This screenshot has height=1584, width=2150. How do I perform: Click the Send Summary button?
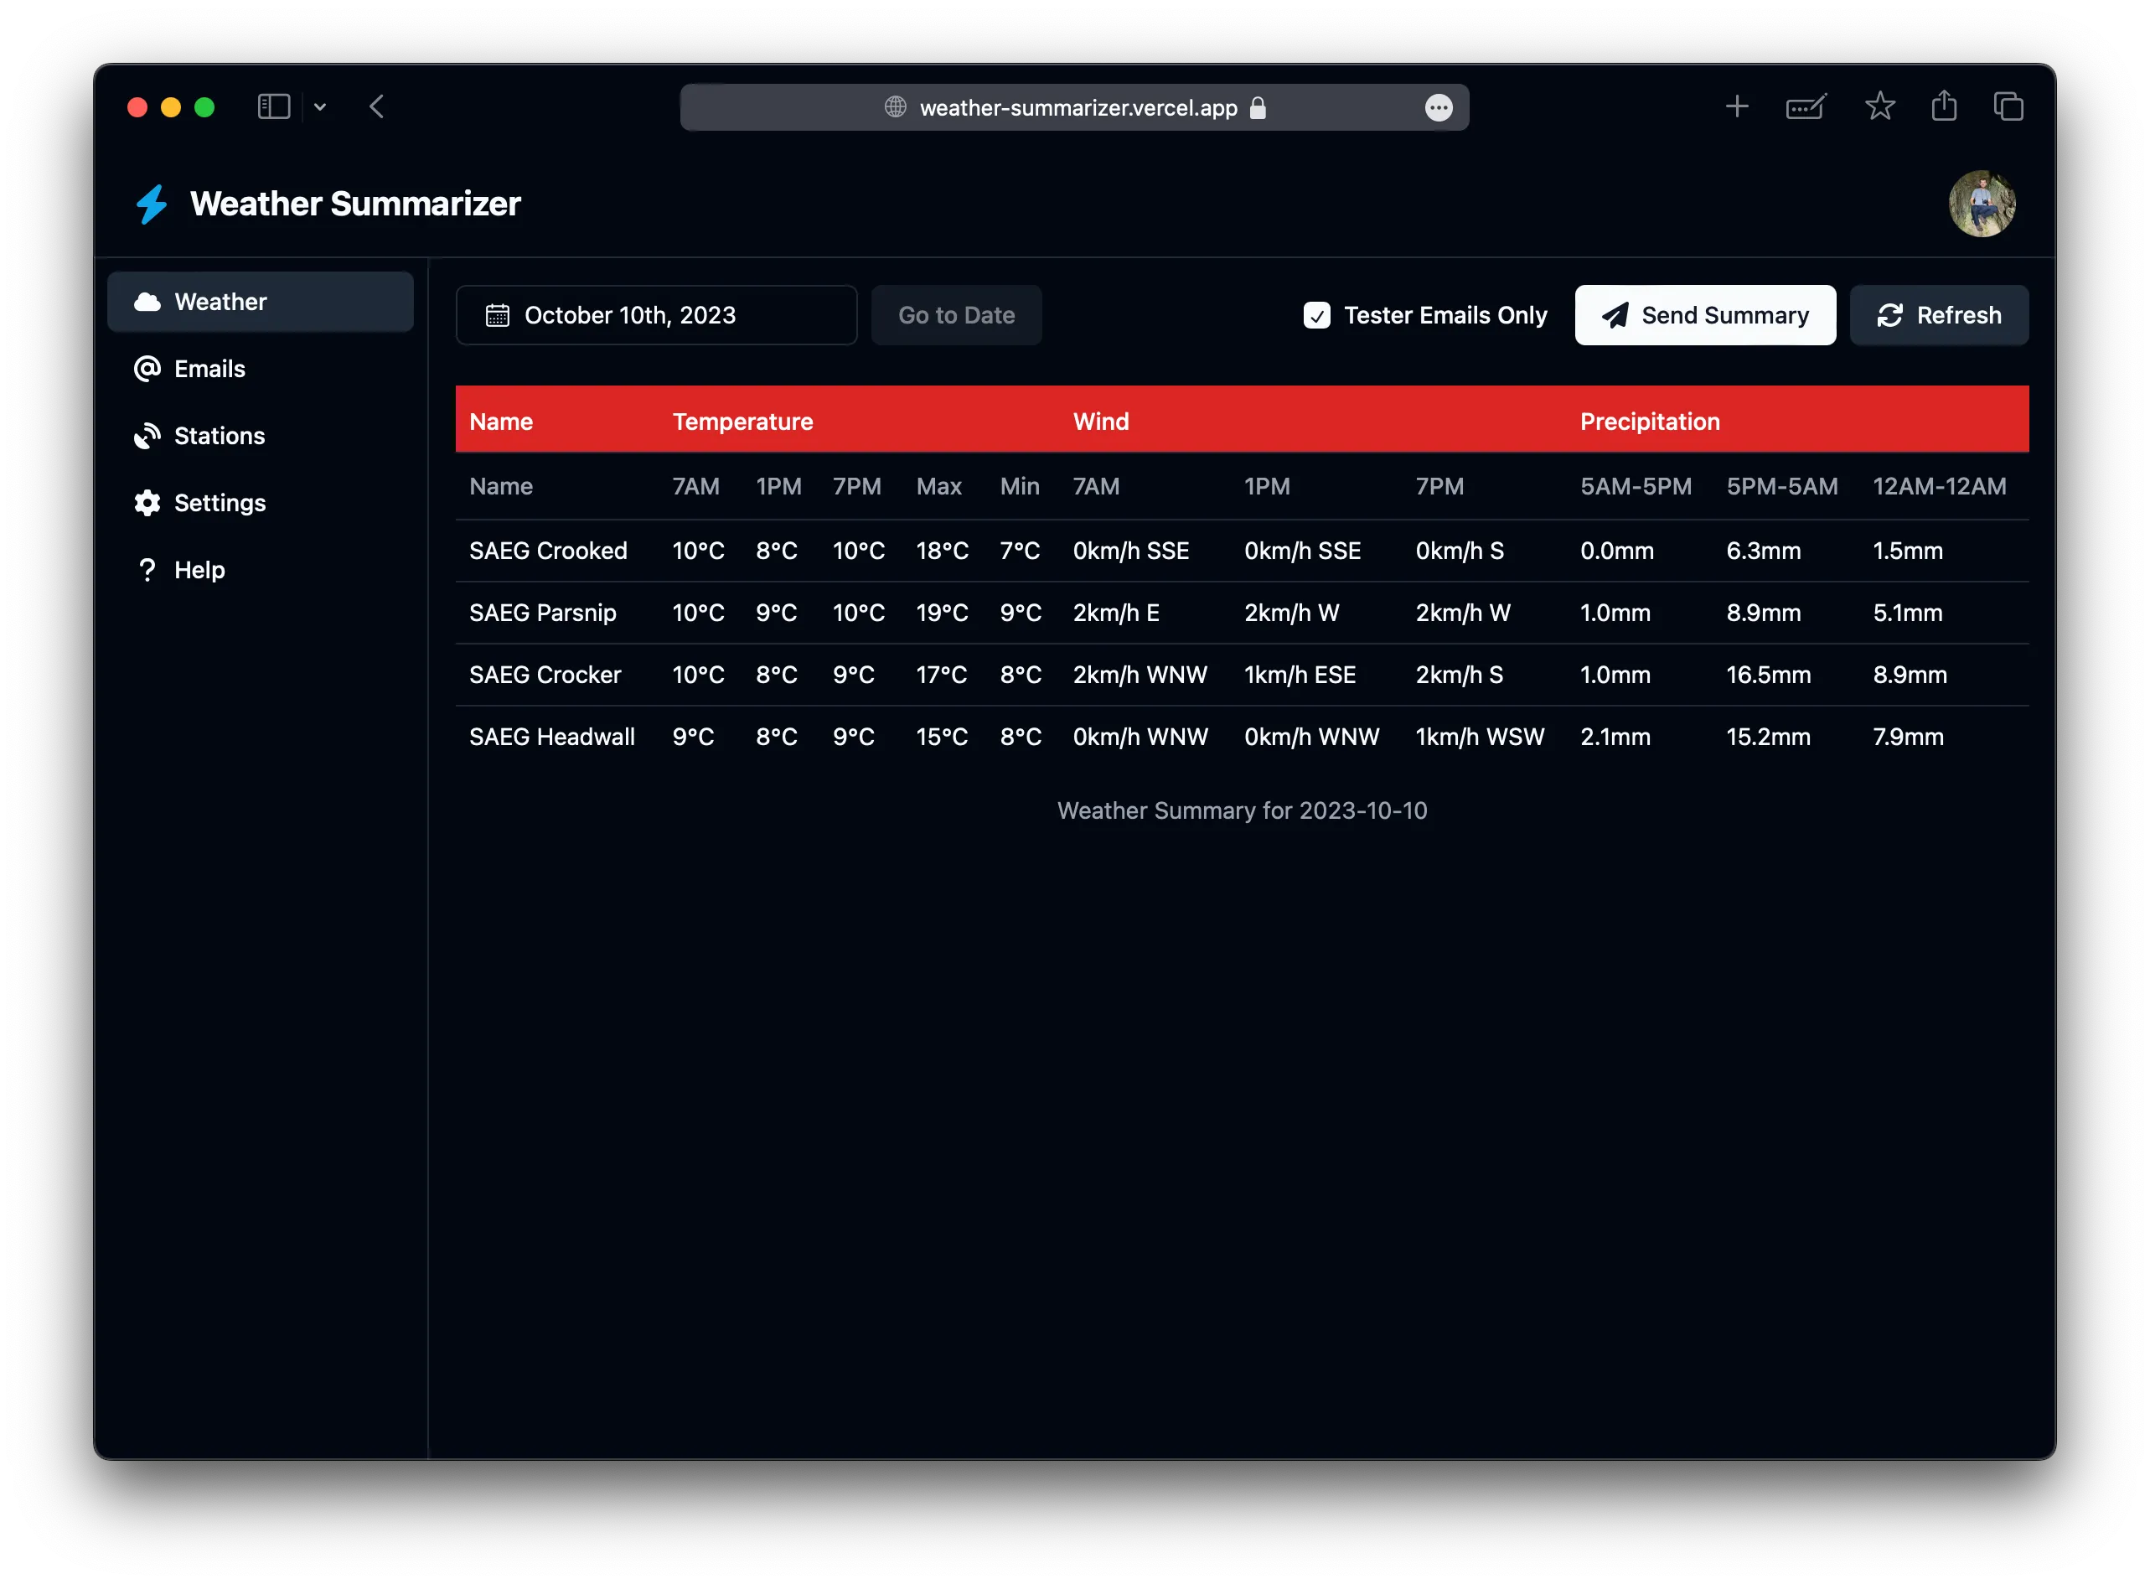pos(1704,314)
